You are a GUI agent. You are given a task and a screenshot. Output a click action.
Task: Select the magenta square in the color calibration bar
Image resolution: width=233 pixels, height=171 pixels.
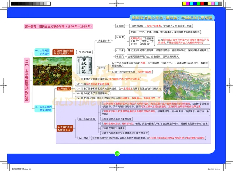pyautogui.click(x=188, y=3)
